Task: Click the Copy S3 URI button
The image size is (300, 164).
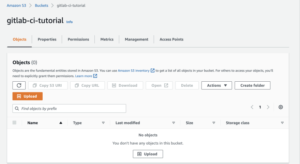Action: click(x=48, y=85)
